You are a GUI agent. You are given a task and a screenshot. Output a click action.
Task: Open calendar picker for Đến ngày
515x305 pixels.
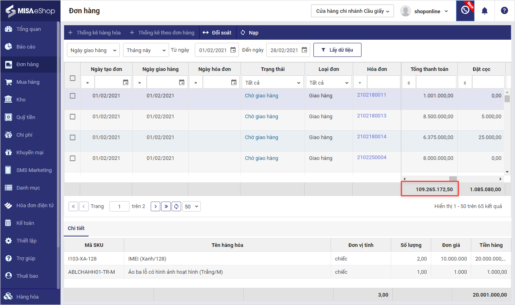tap(304, 50)
